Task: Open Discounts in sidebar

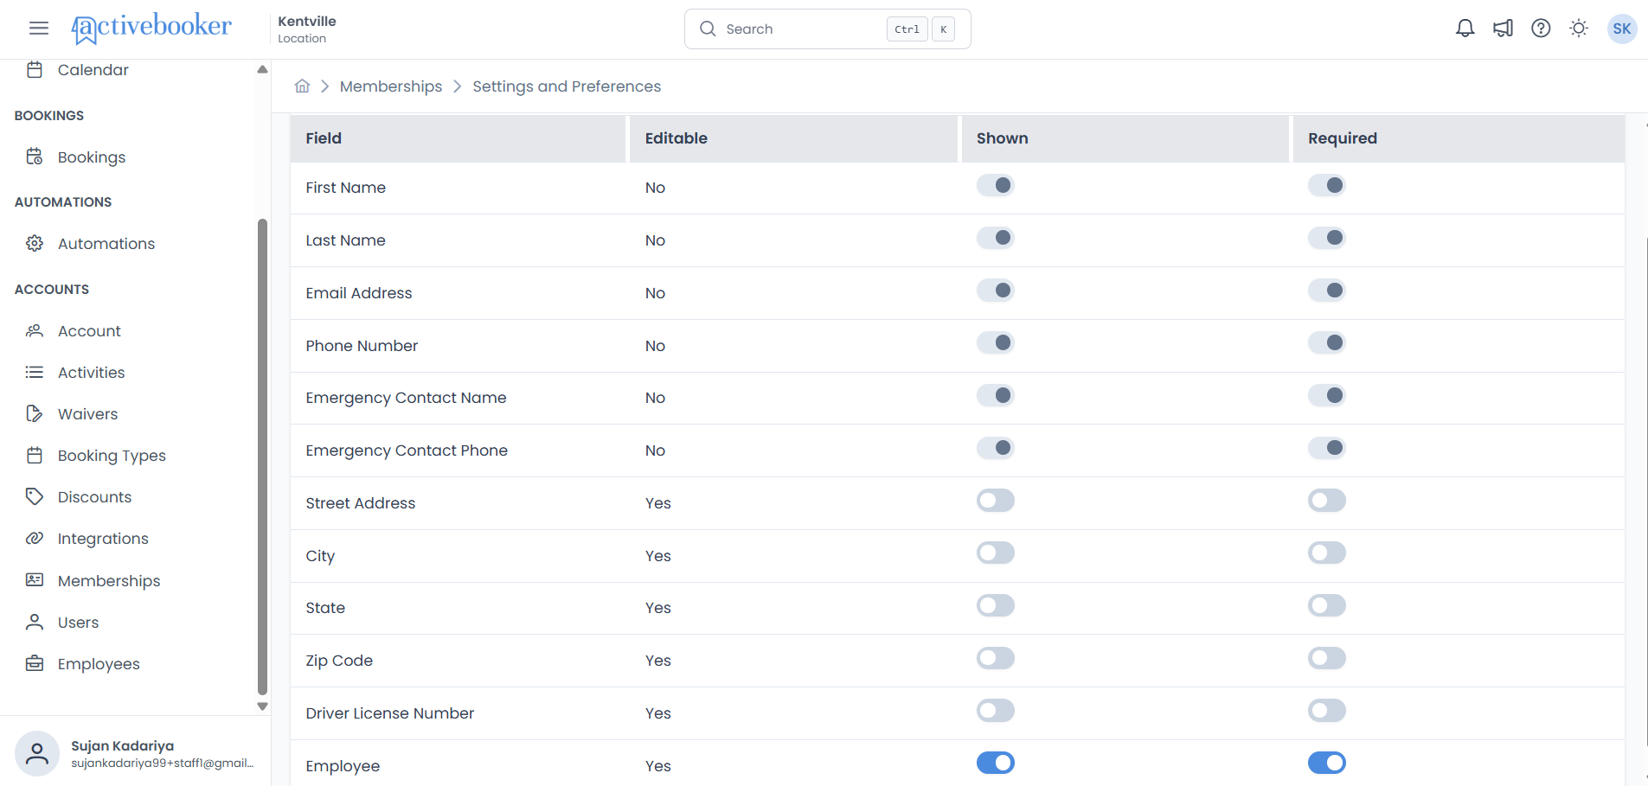Action: click(x=94, y=496)
